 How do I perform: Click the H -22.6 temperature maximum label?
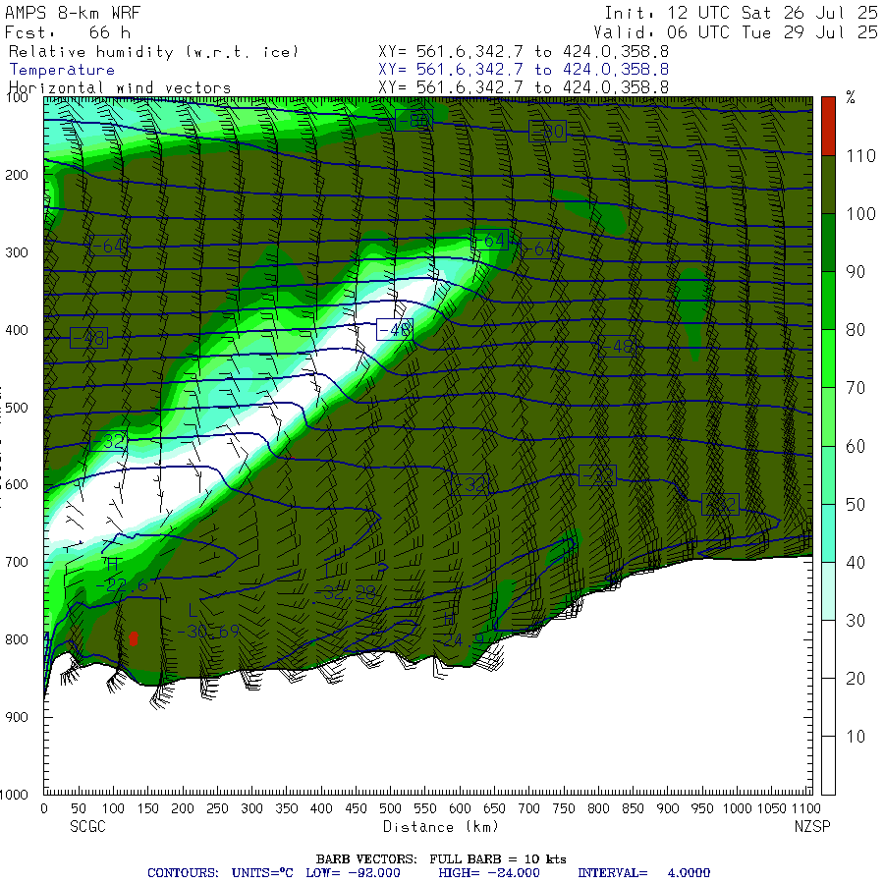121,576
